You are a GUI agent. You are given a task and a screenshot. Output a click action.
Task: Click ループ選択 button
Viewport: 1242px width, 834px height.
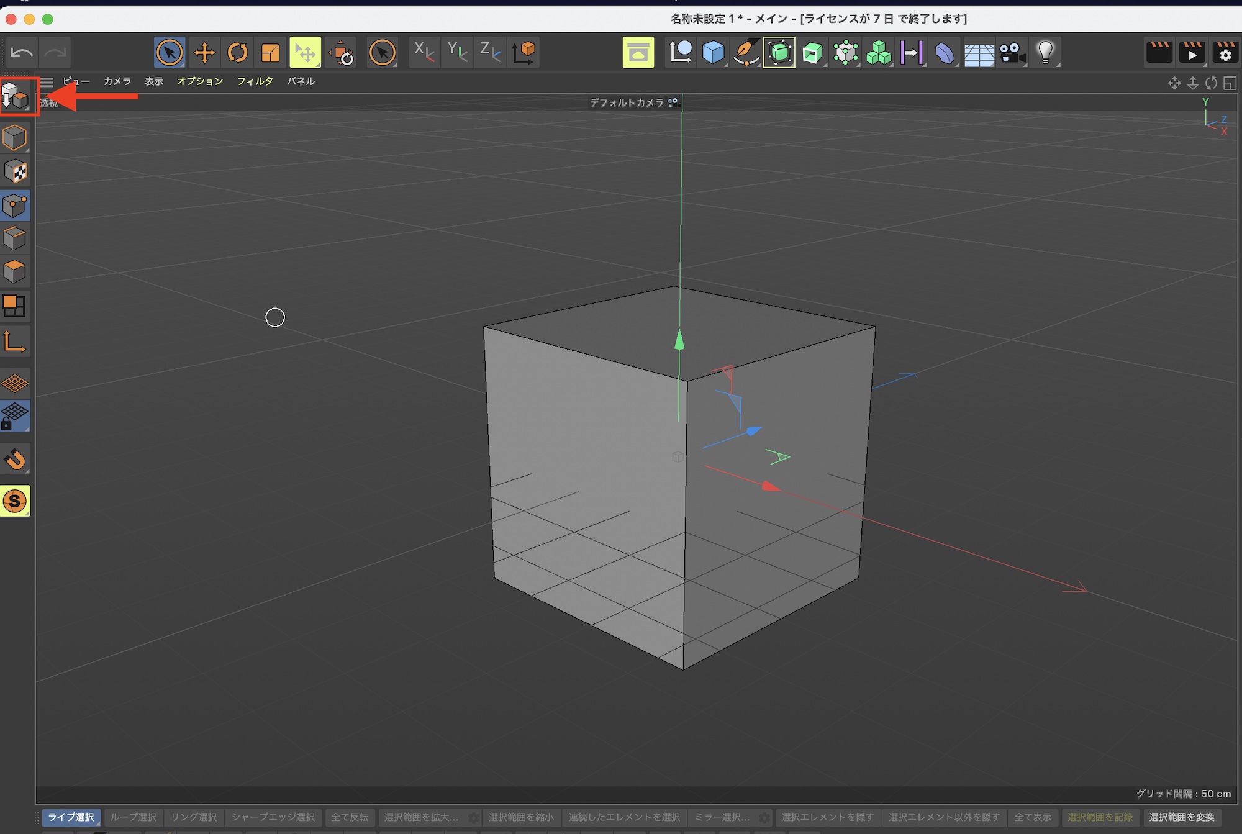click(133, 817)
